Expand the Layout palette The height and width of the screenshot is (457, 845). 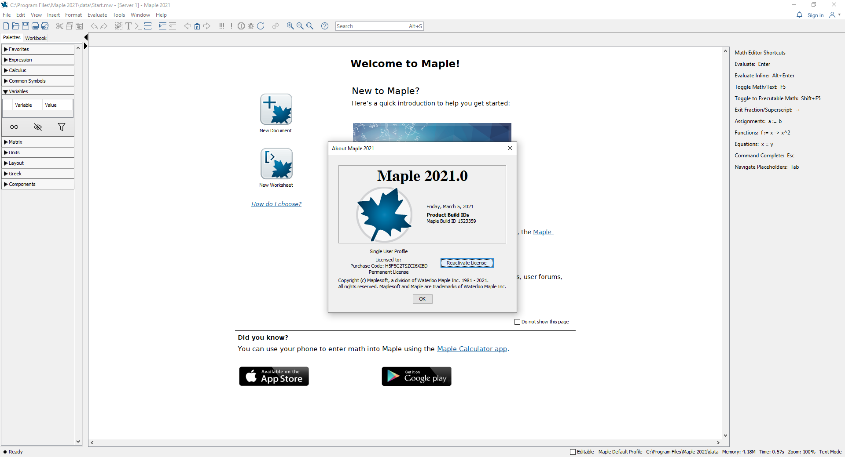(38, 163)
